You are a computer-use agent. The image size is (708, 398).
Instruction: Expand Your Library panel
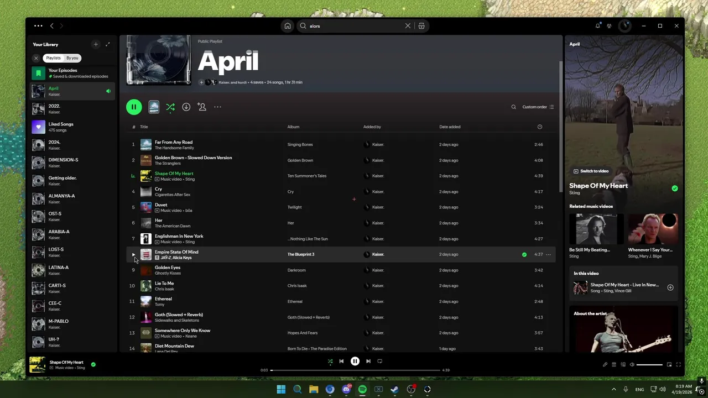point(108,44)
